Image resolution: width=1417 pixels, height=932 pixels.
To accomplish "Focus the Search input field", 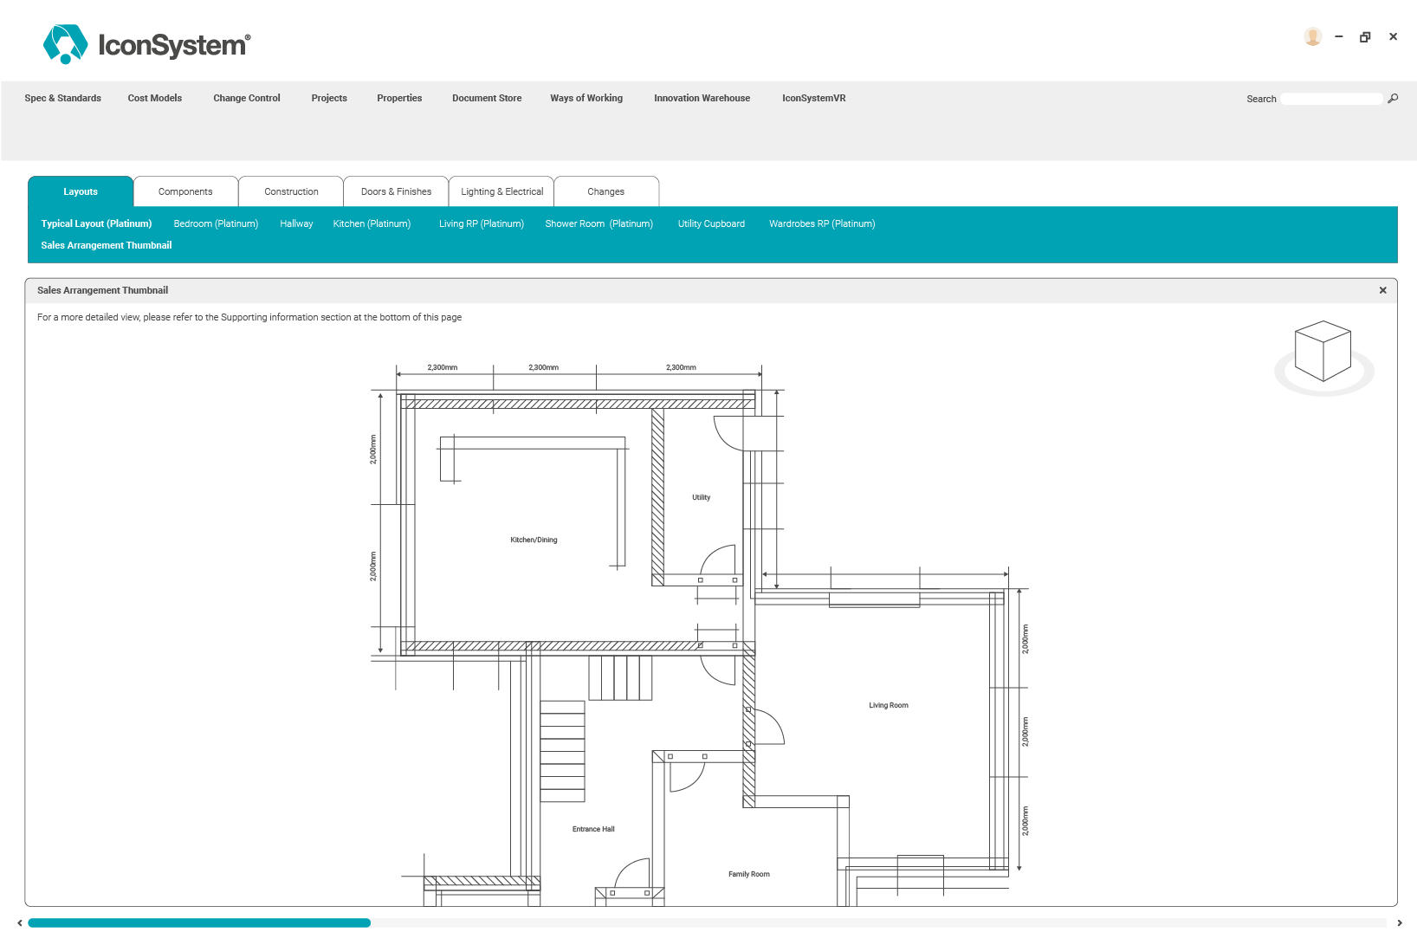I will pos(1331,99).
